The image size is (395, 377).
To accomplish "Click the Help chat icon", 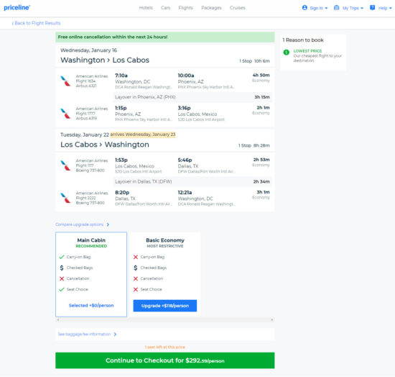I will (x=372, y=8).
